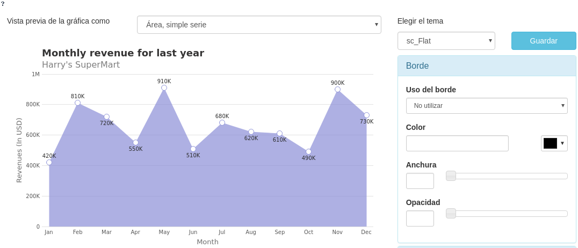Click the Opacidad value input box
This screenshot has height=248, width=578.
(420, 218)
